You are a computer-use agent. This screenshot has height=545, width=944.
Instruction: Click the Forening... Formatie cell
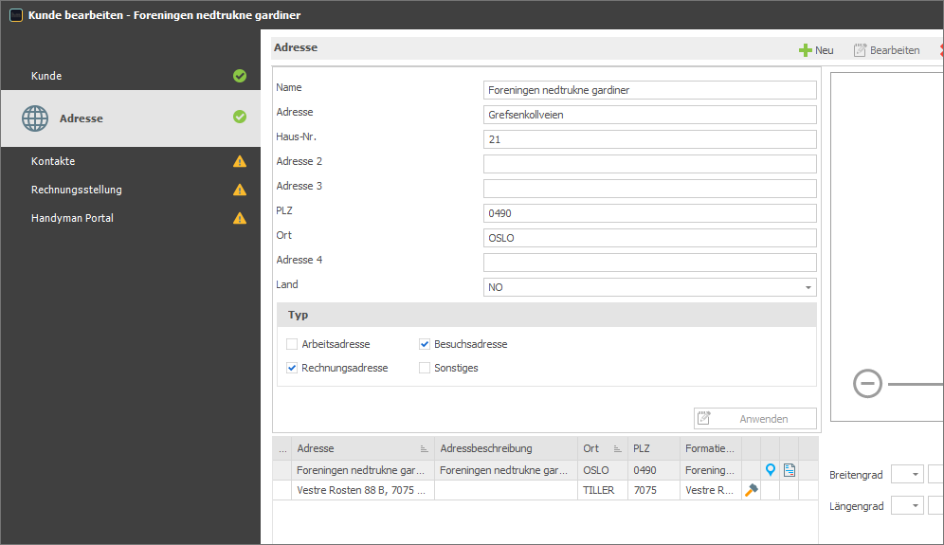click(x=711, y=470)
